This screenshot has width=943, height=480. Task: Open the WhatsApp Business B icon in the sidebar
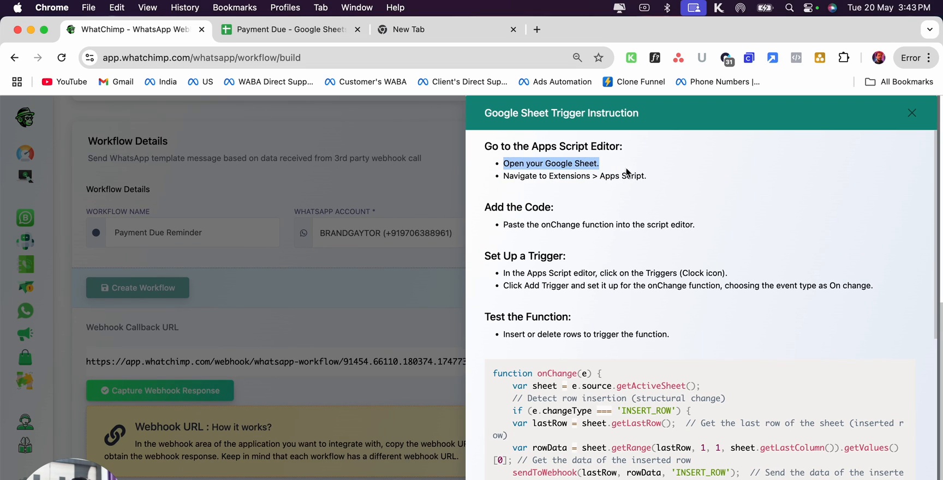25,218
